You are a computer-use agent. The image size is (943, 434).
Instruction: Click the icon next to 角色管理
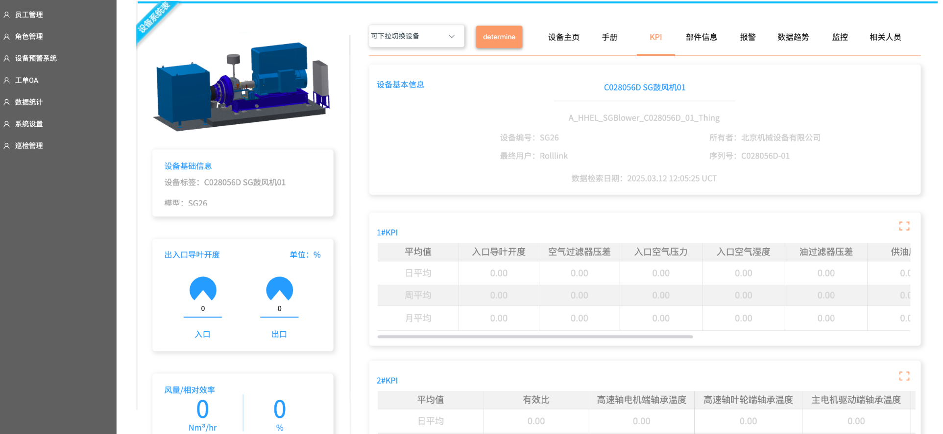(7, 37)
